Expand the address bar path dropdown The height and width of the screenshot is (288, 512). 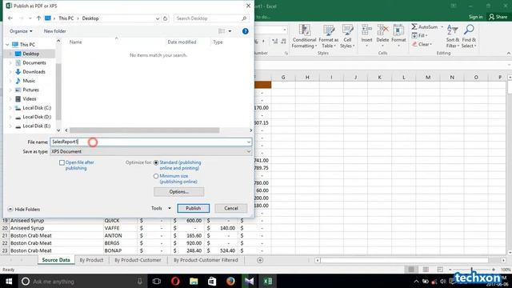[158, 18]
